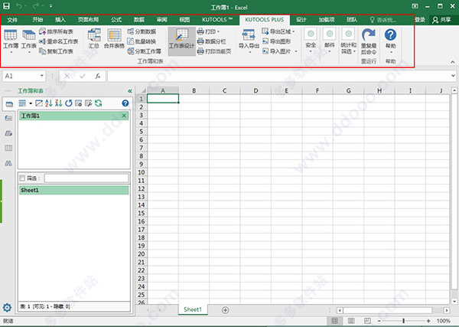
Task: Close 工作簿1 in the pane list
Action: pyautogui.click(x=124, y=116)
